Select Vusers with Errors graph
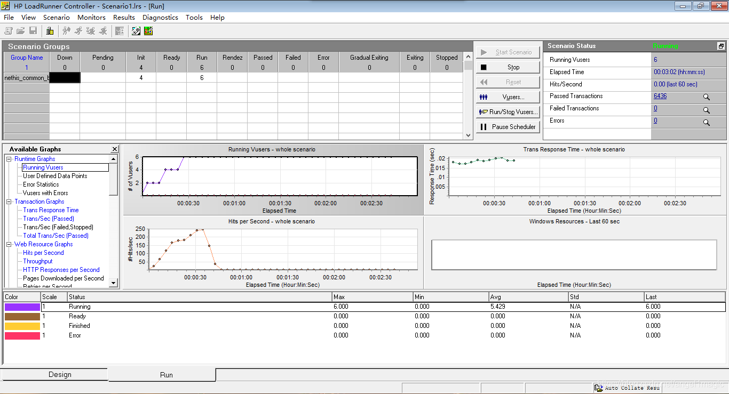 (45, 193)
